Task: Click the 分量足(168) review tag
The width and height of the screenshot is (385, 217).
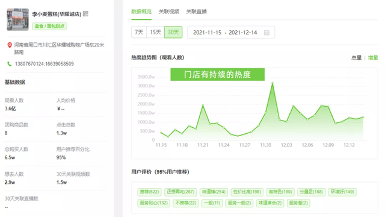Action: pos(311,192)
